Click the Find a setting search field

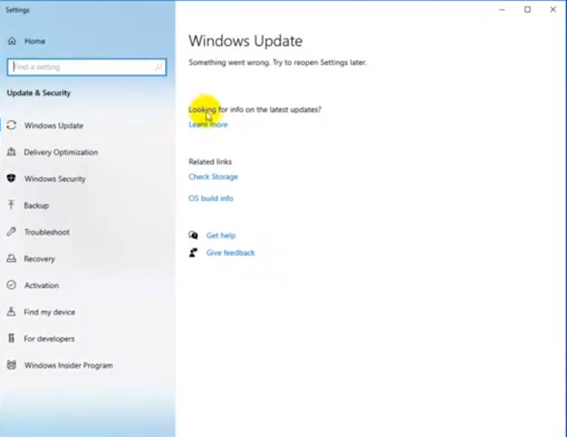[86, 67]
